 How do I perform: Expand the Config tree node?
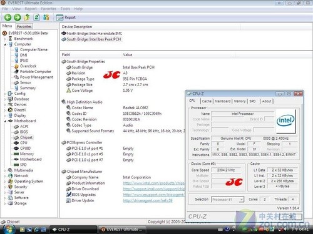pyautogui.click(x=5, y=94)
